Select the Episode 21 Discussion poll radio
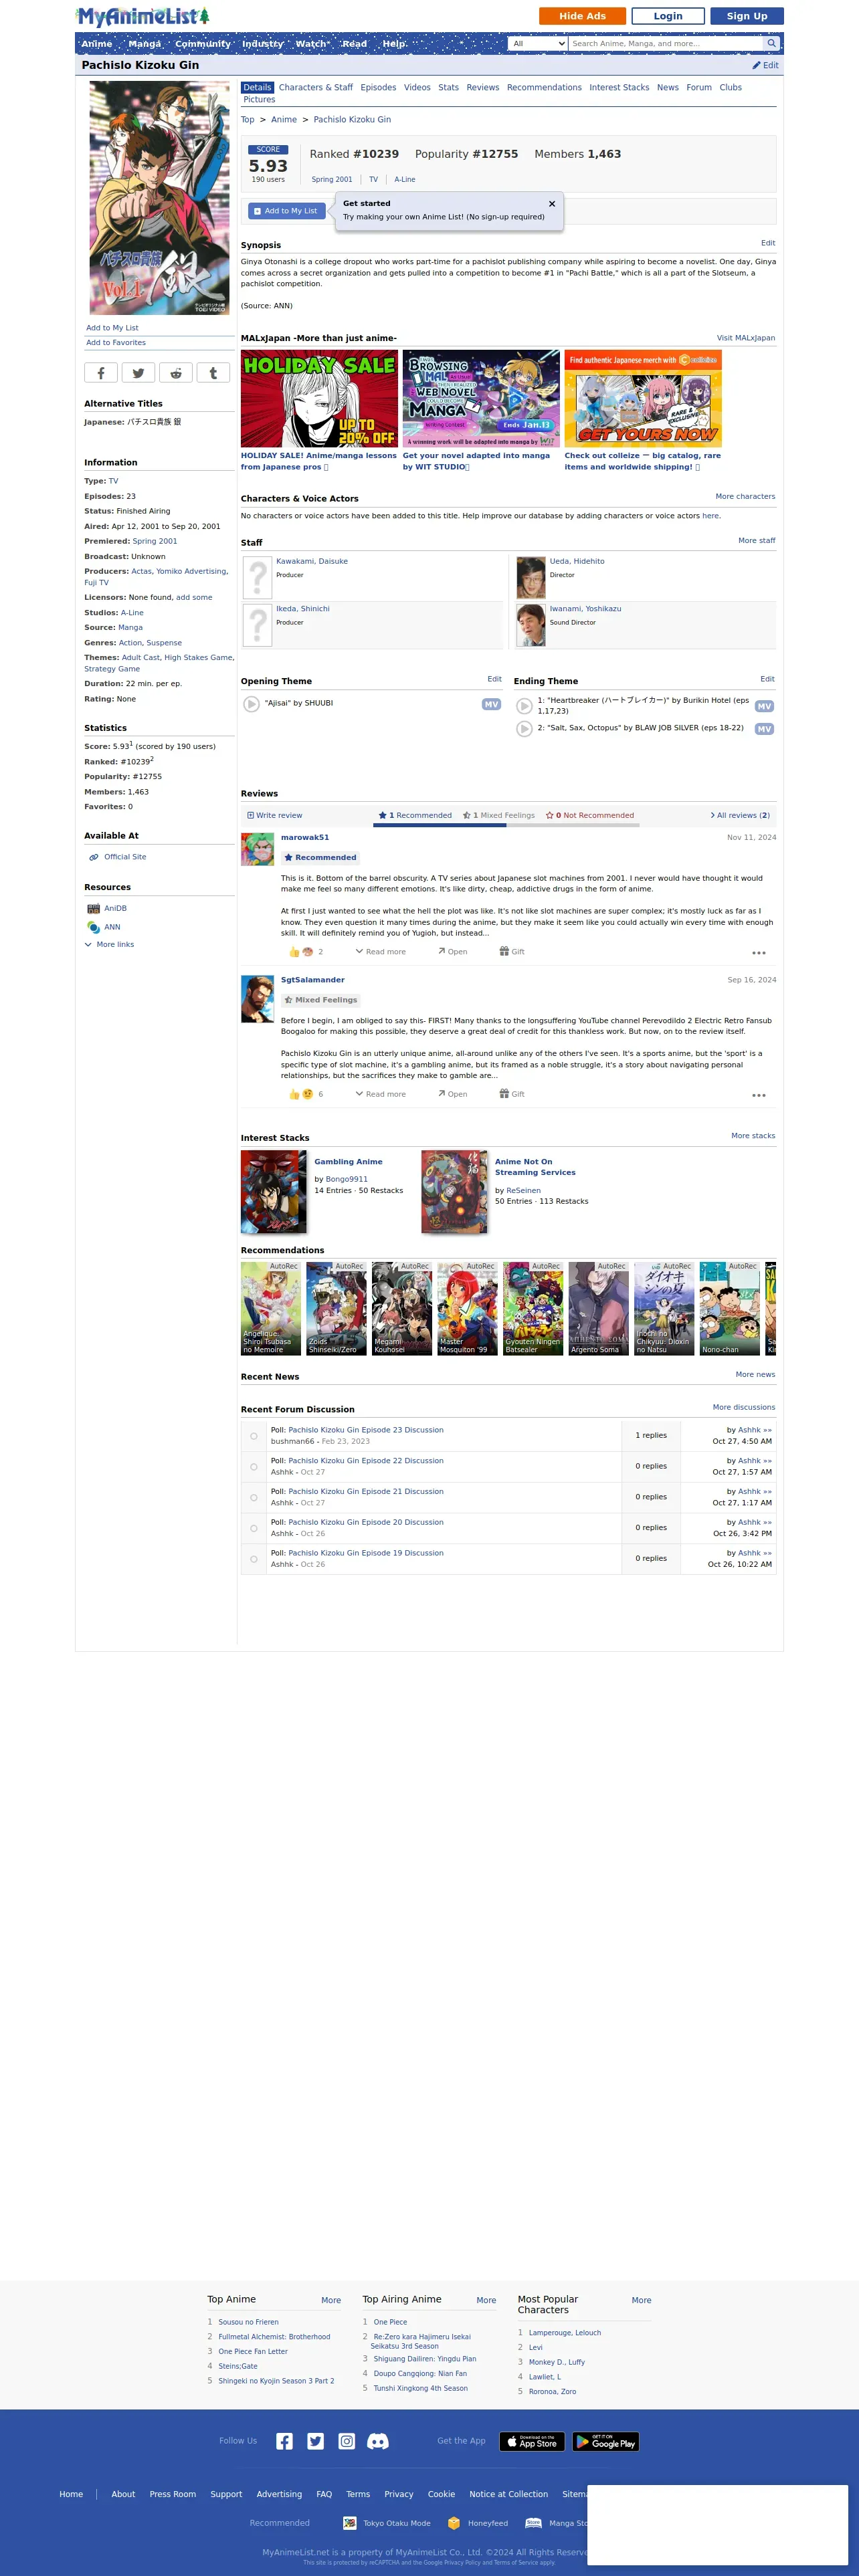Image resolution: width=859 pixels, height=2576 pixels. pyautogui.click(x=254, y=1498)
